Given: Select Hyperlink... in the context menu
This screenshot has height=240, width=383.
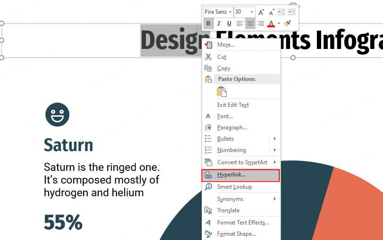Looking at the screenshot, I should pos(240,175).
